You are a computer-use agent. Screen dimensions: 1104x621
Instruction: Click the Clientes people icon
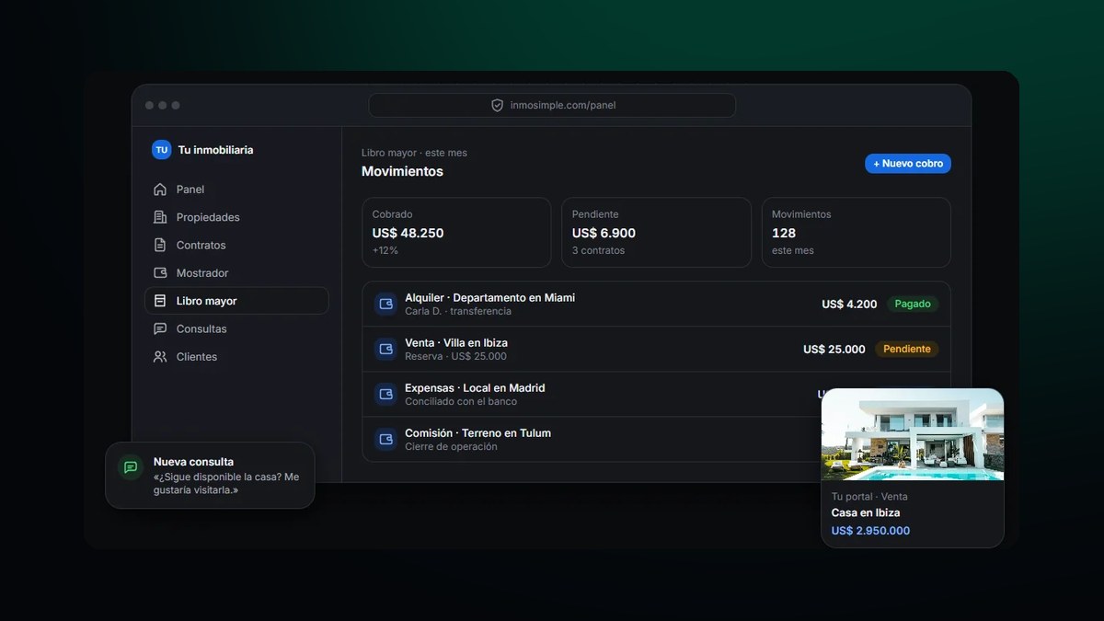pos(160,357)
